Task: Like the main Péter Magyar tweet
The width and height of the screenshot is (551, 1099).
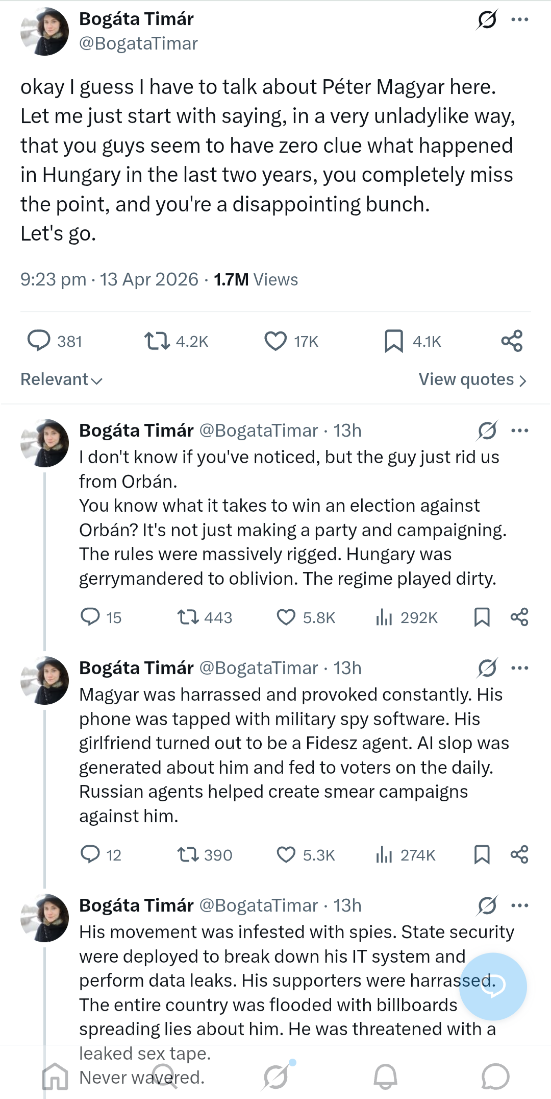Action: 275,341
